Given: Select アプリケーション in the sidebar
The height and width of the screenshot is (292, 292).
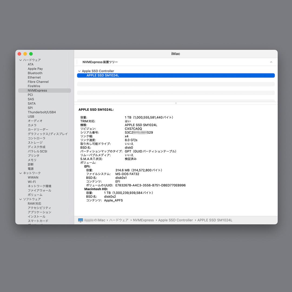Looking at the screenshot, I should pyautogui.click(x=39, y=212).
